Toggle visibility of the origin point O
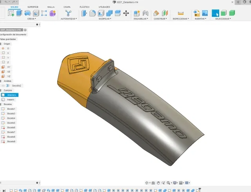The height and width of the screenshot is (192, 251). pyautogui.click(x=3, y=48)
